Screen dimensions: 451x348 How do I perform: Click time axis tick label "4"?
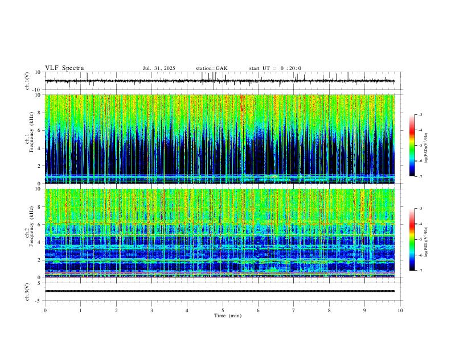[x=187, y=310]
